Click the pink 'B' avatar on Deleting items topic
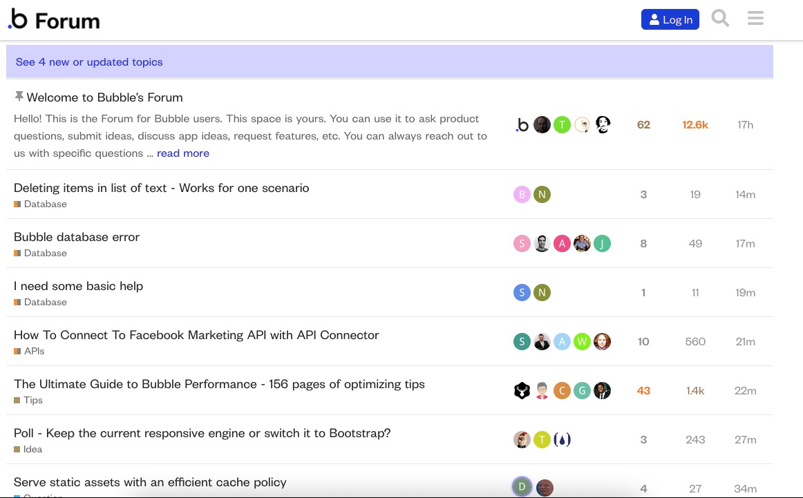Image resolution: width=803 pixels, height=498 pixels. (x=522, y=195)
